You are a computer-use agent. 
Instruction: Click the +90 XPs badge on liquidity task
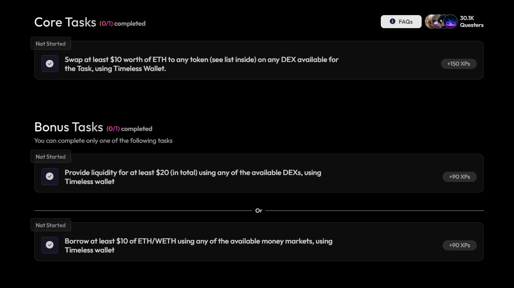[x=459, y=177]
